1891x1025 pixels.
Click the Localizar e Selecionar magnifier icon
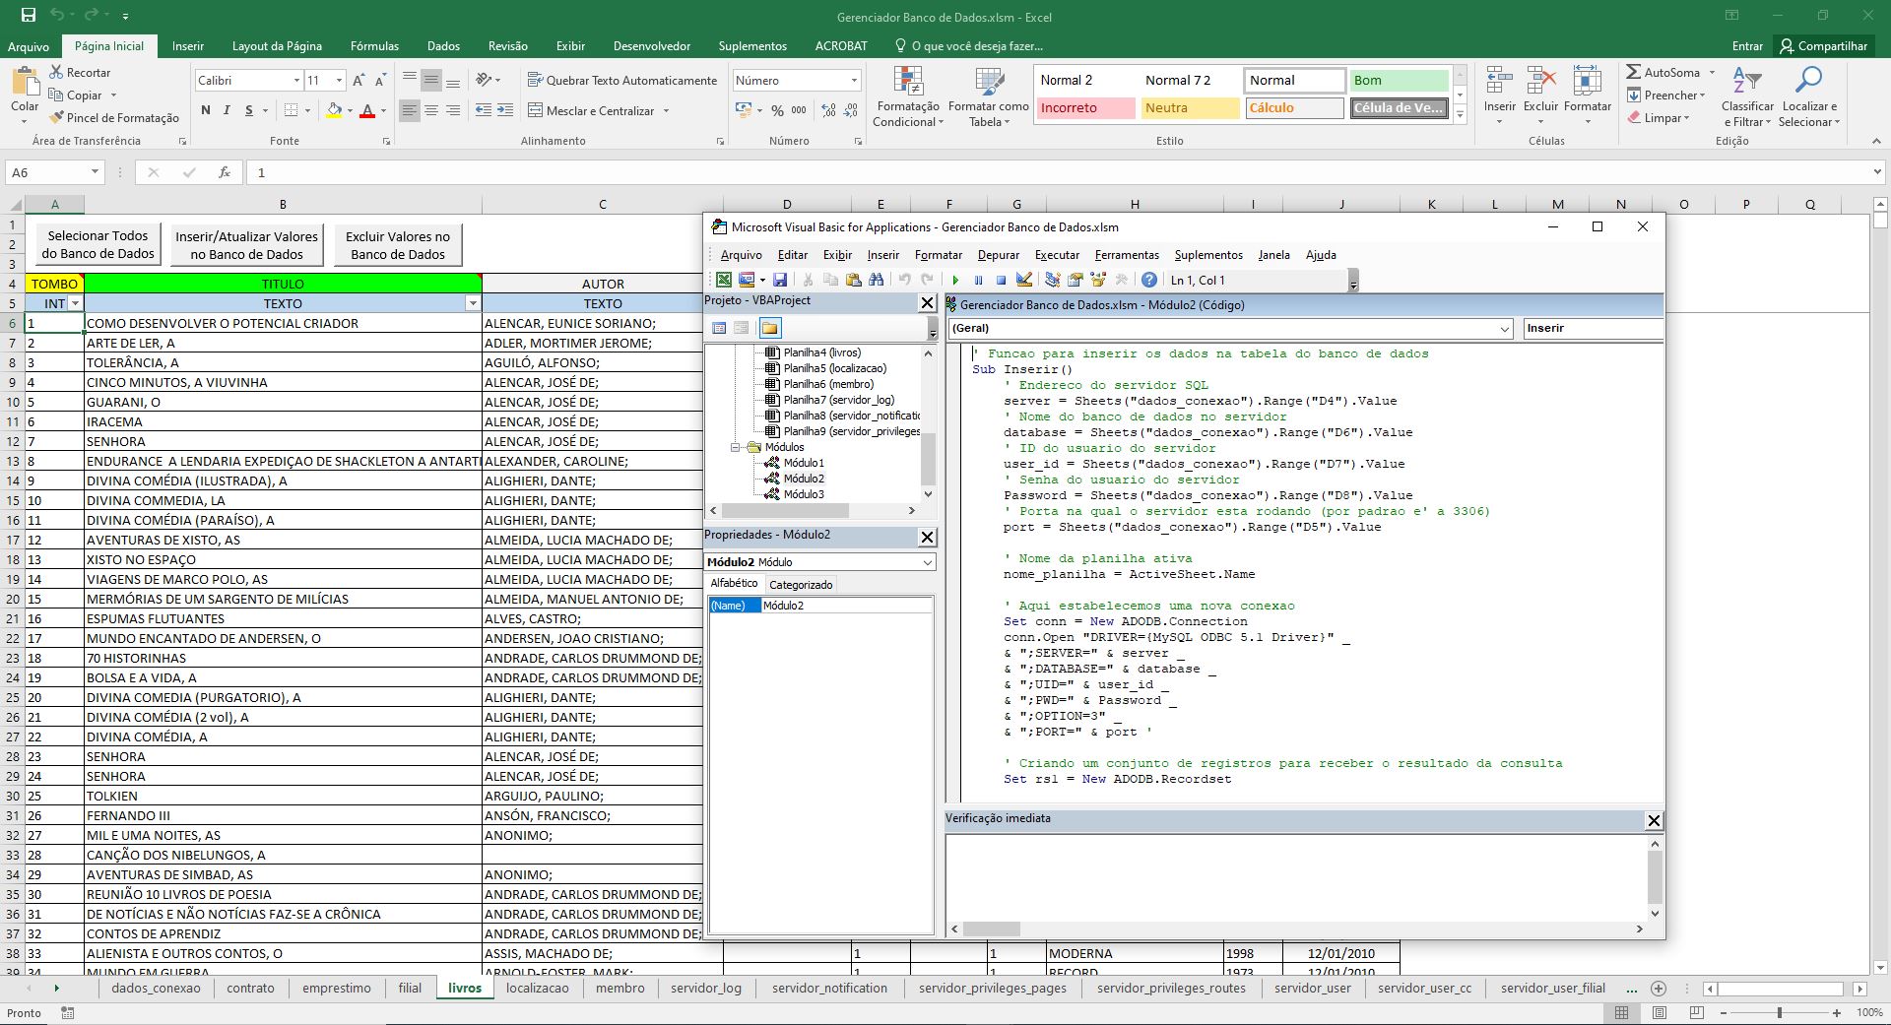[1809, 80]
